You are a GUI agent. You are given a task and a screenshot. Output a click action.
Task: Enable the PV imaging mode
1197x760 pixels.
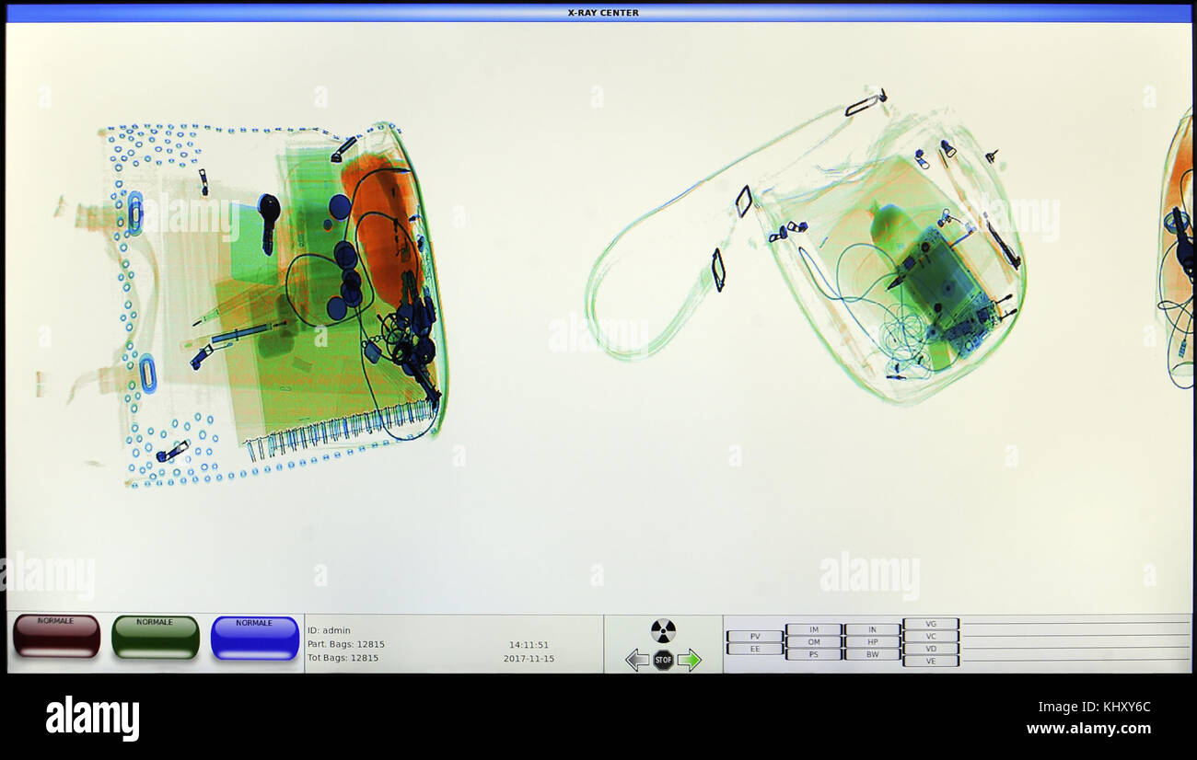click(x=754, y=636)
